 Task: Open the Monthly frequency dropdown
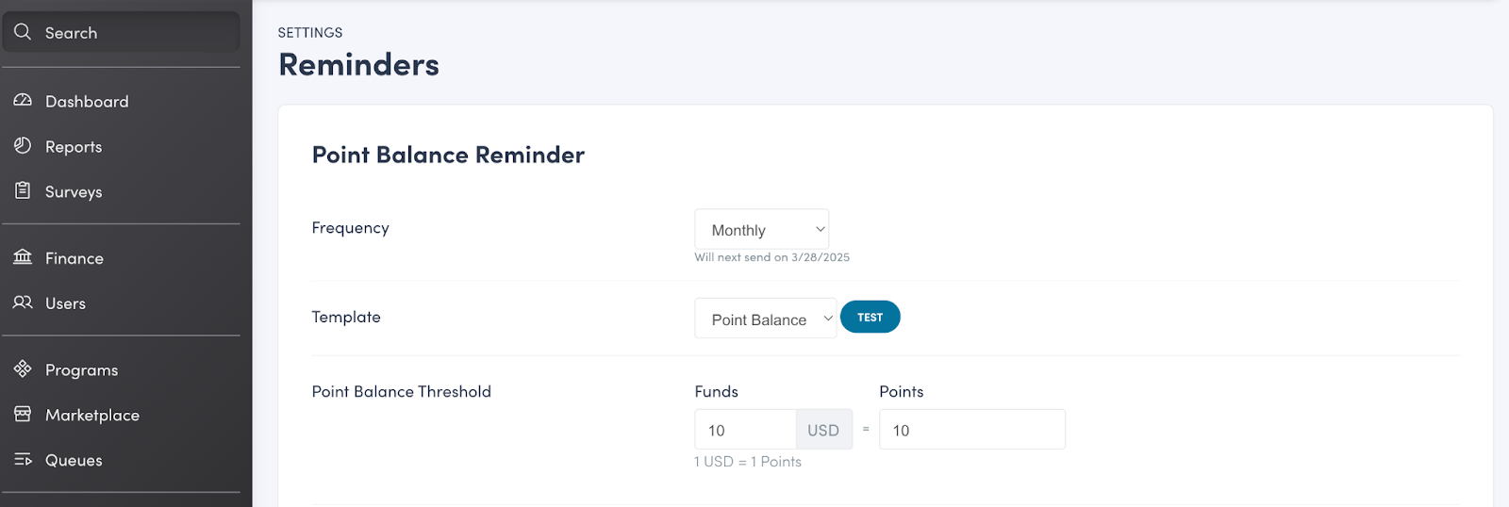click(761, 230)
